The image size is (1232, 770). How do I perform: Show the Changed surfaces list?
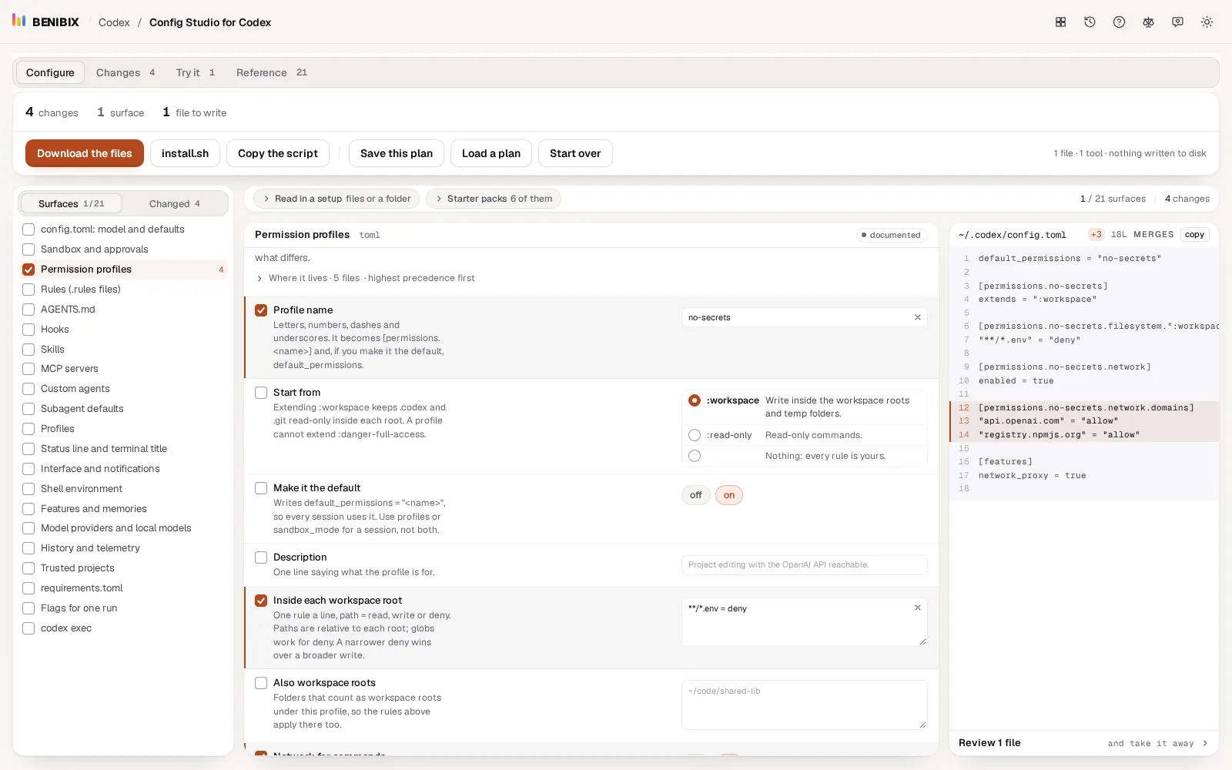[x=175, y=203]
